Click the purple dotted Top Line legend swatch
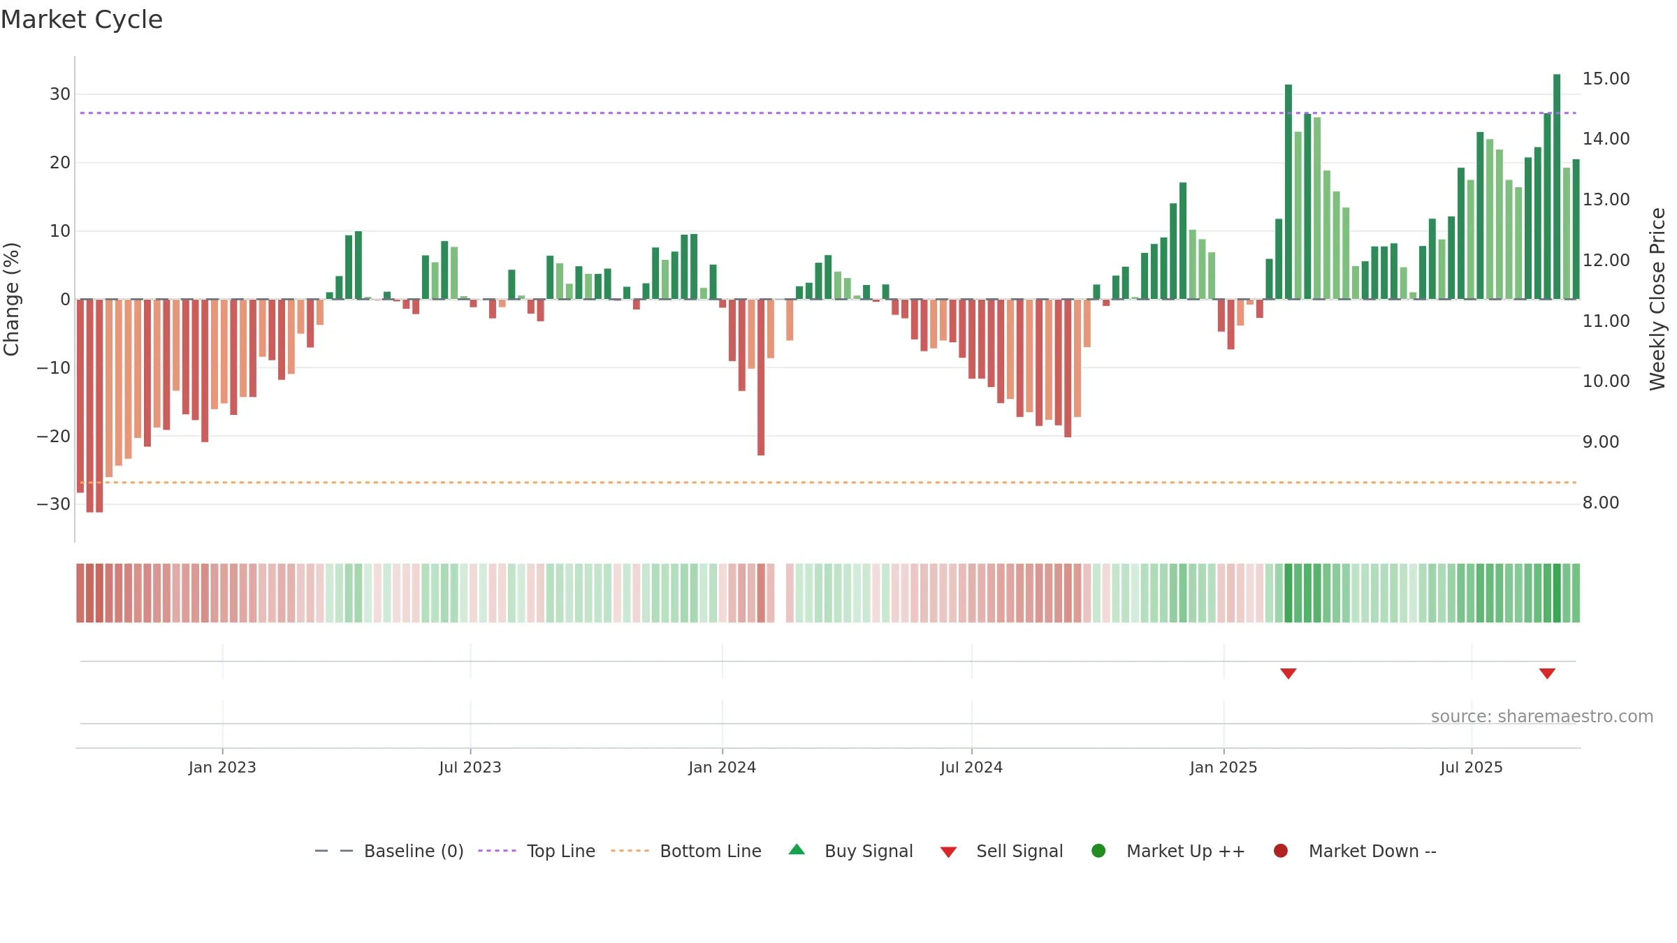Image resolution: width=1677 pixels, height=943 pixels. tap(497, 851)
